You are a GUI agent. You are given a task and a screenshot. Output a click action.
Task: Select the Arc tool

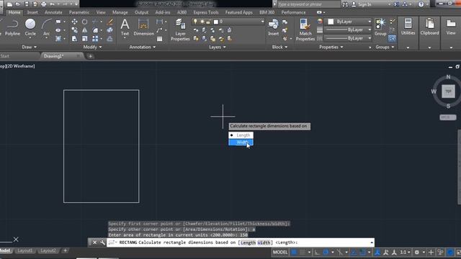(x=46, y=27)
